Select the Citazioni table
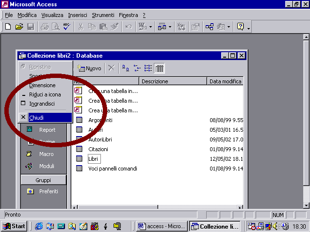 (x=98, y=149)
